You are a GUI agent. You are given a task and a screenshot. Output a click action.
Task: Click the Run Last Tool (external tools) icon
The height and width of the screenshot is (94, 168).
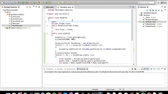(27, 3)
